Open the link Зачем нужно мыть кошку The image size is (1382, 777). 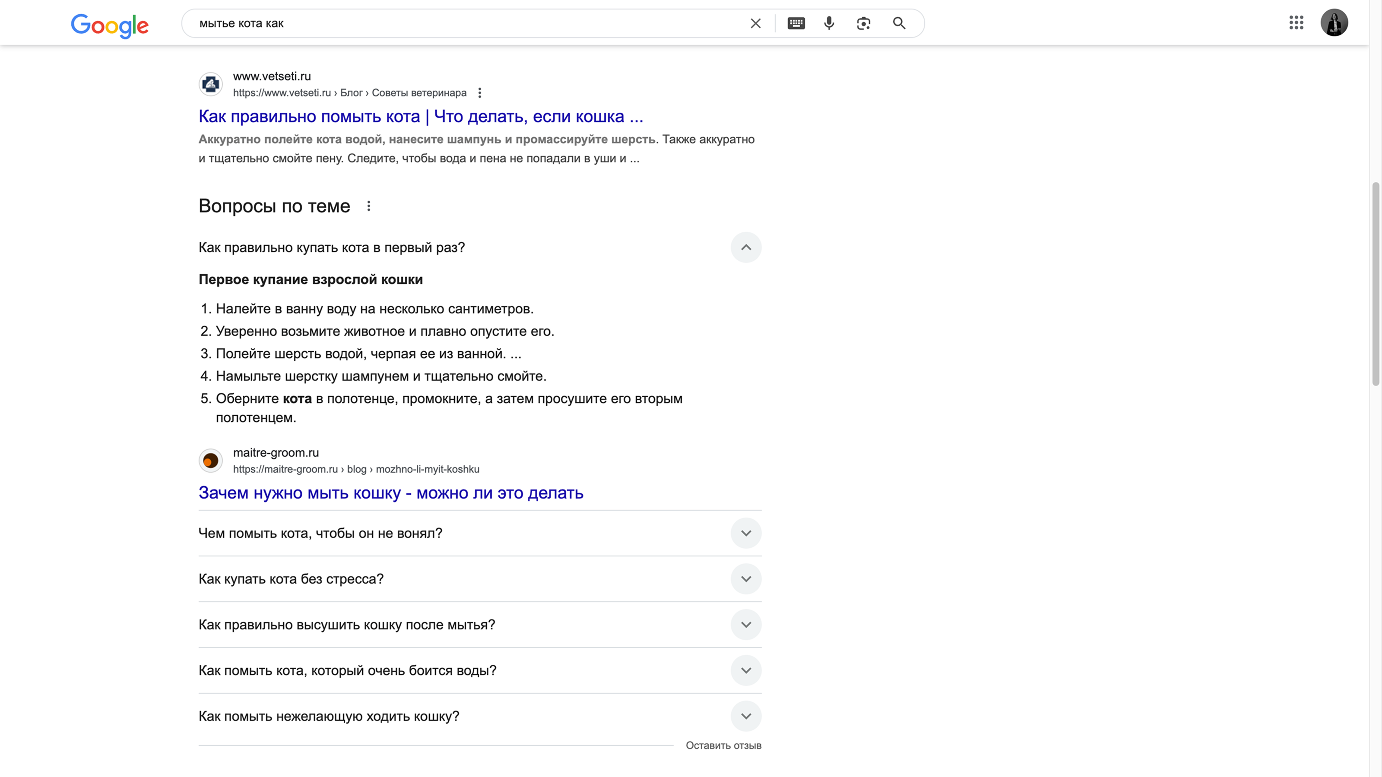pos(390,493)
